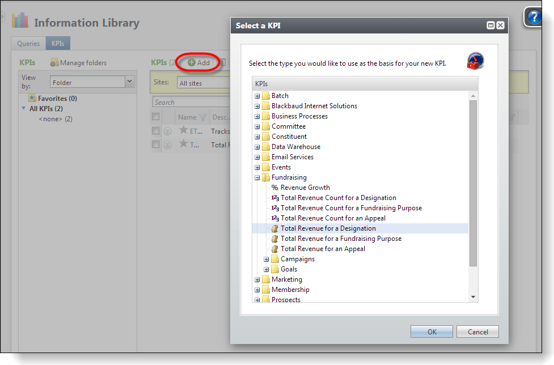Screen dimensions: 554x365
Task: Collapse the Fundraising folder
Action: [257, 177]
